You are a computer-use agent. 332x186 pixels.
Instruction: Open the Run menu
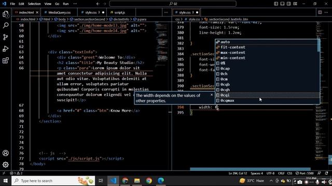(66, 4)
